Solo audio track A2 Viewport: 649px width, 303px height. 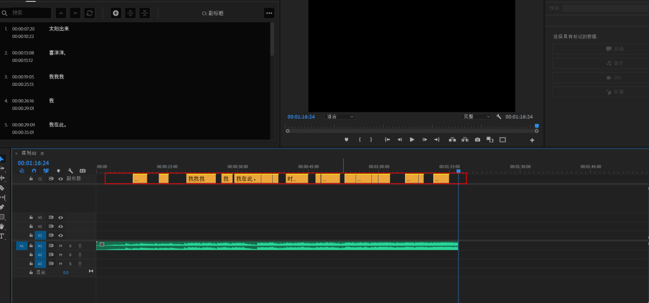coord(70,254)
